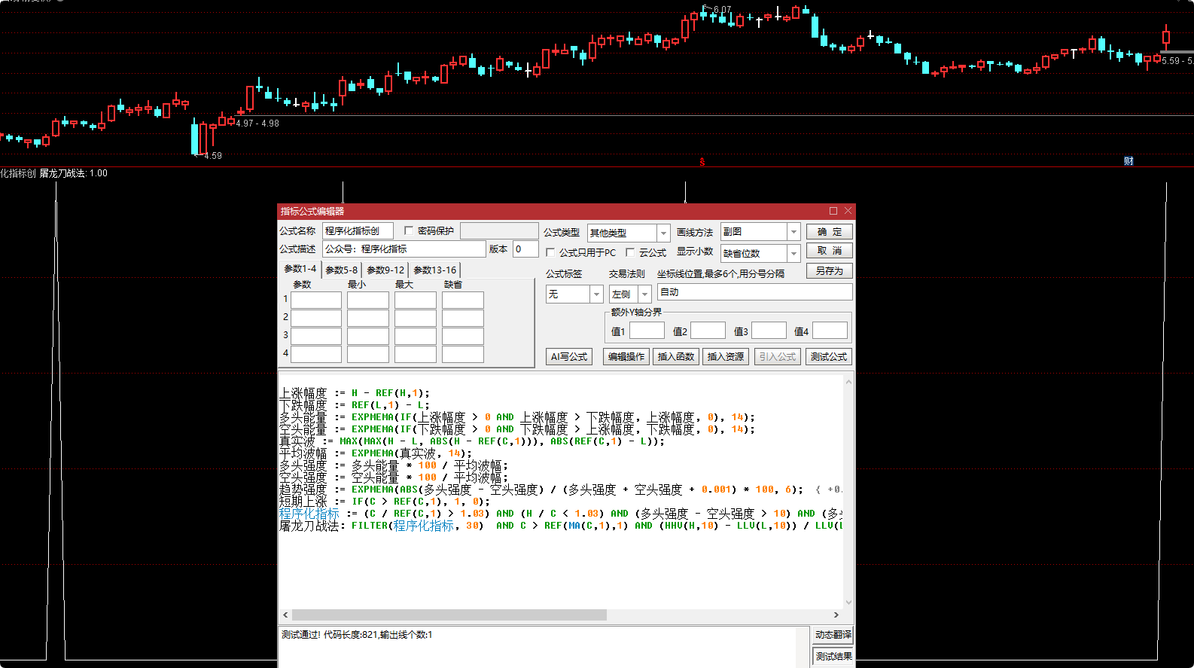Enable the 密码保护 checkbox
The height and width of the screenshot is (668, 1194).
[x=409, y=230]
